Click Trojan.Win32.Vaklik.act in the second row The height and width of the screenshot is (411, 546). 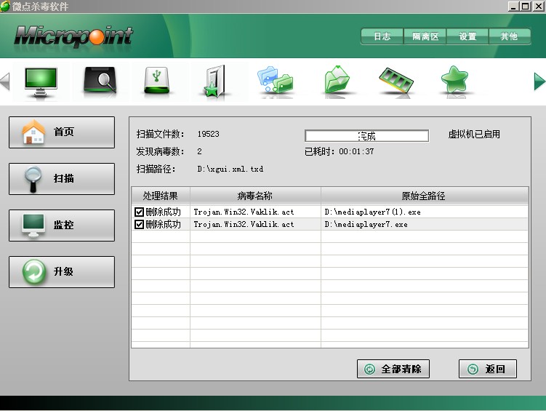click(244, 224)
